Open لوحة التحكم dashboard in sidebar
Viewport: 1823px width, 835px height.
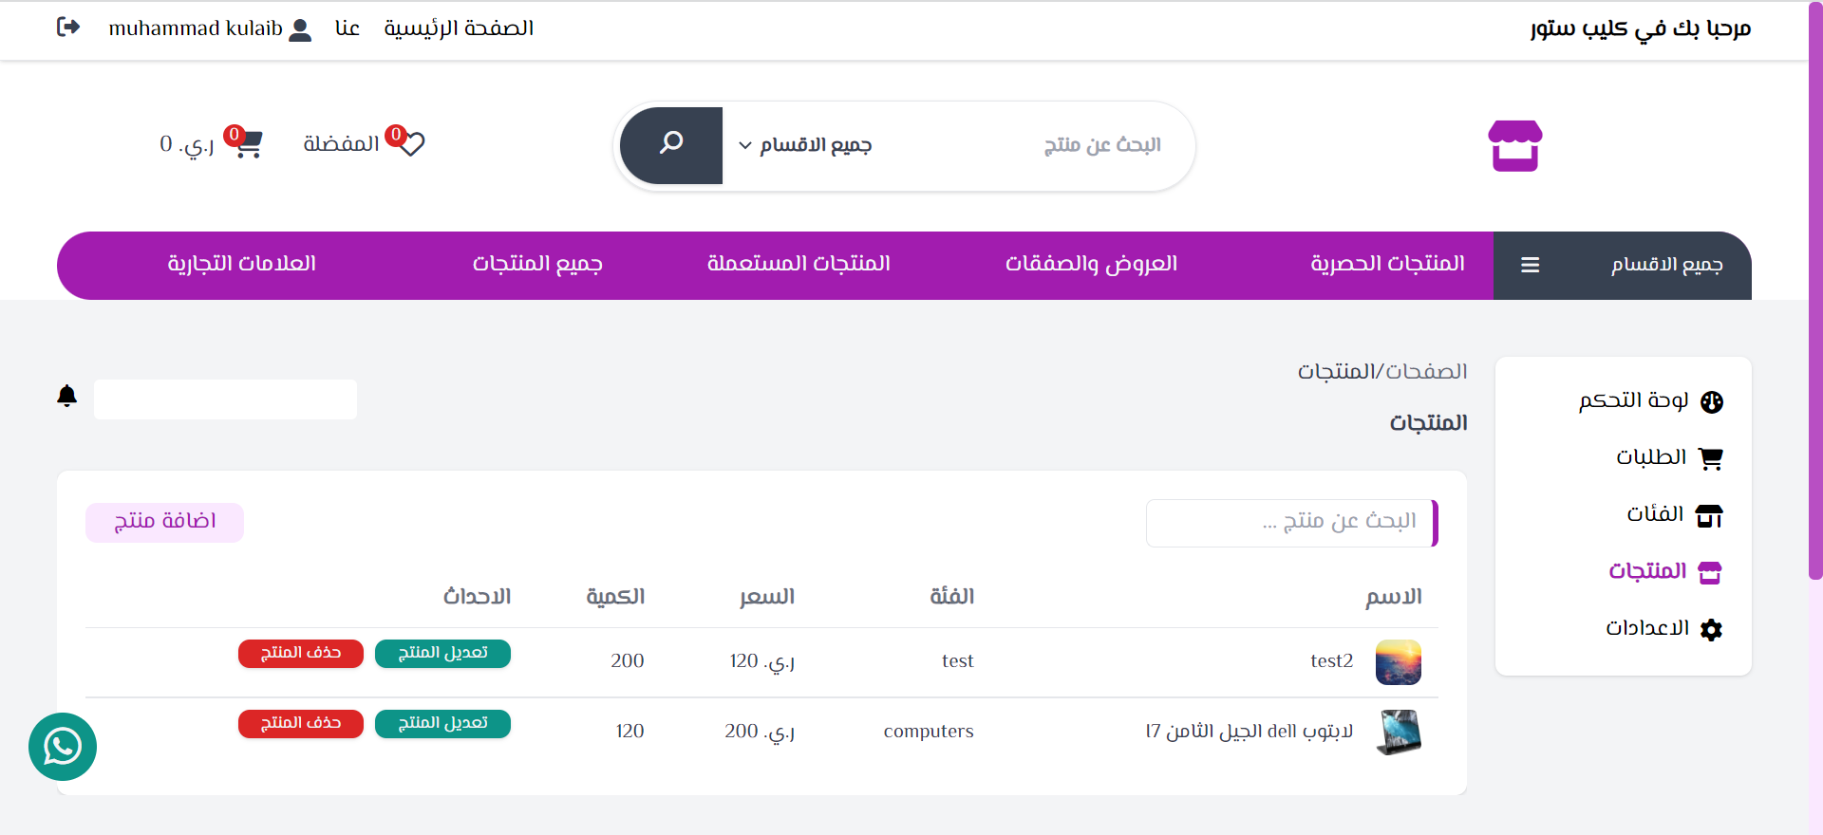coord(1650,401)
